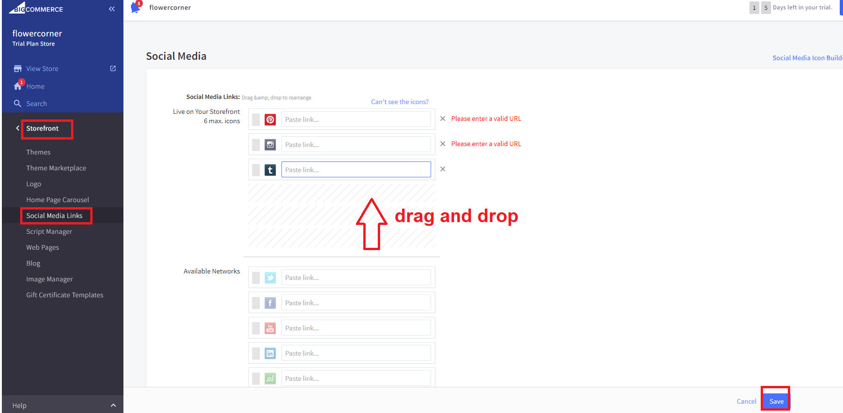Click the Trial Plan Store label

pos(34,44)
